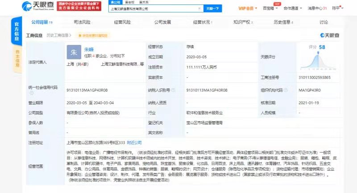Select the 历史信息 tab
Image resolution: width=357 pixels, height=193 pixels.
(283, 22)
